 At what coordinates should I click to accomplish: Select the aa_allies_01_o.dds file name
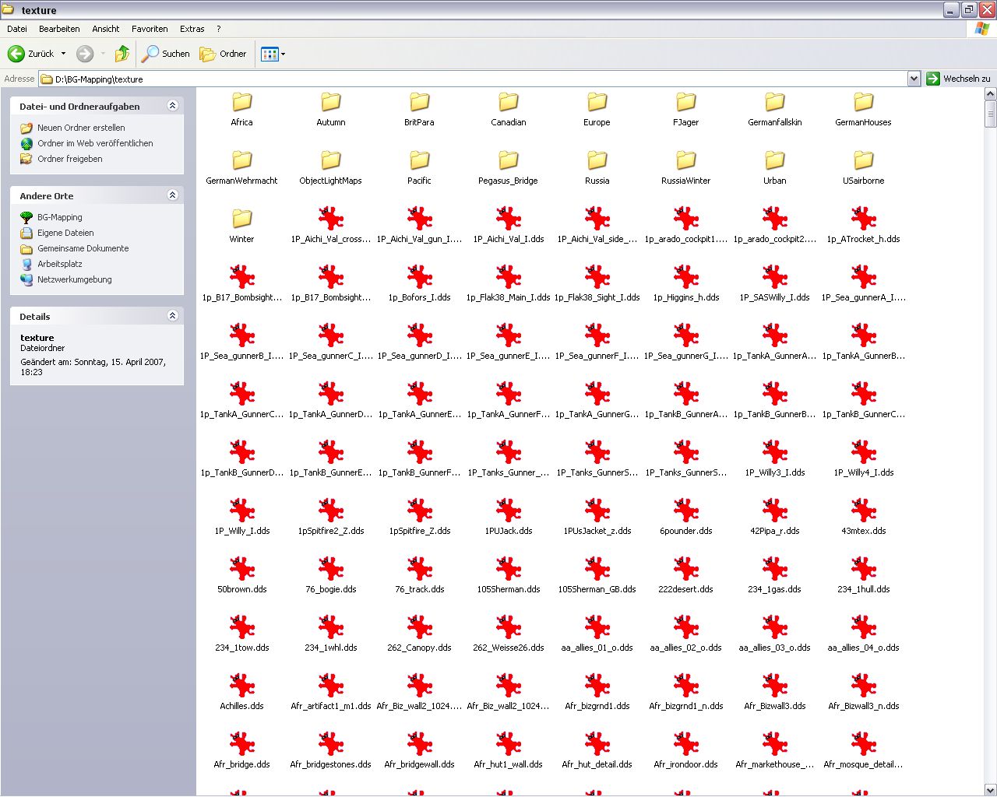597,648
